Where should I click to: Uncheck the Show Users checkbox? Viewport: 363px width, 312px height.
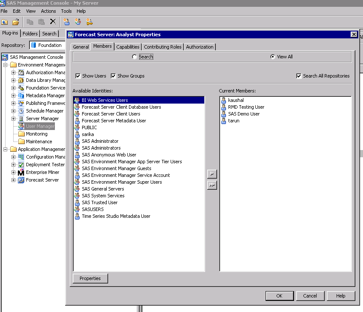click(78, 76)
